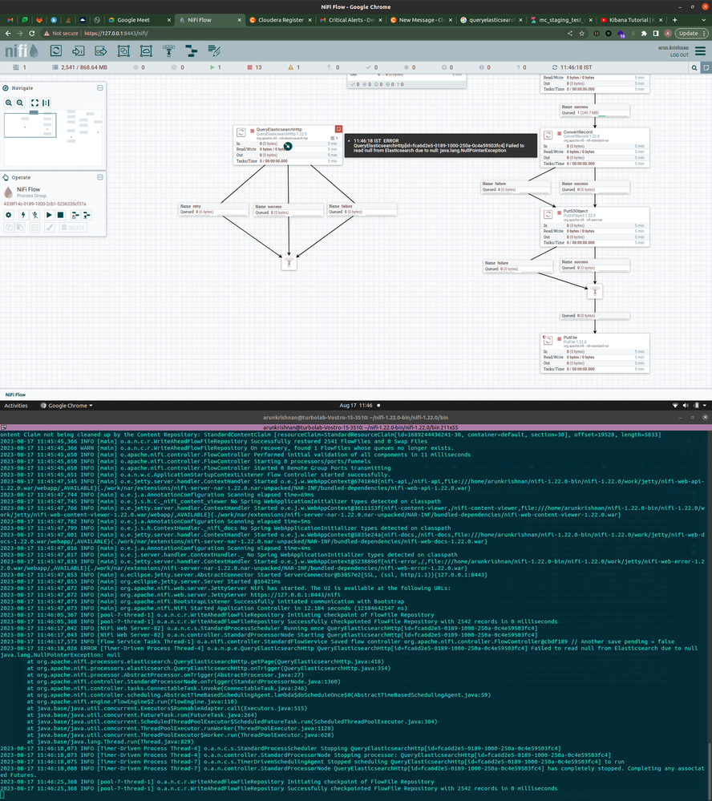
Task: Open the Google Chrome app menu dropdown
Action: click(x=67, y=406)
